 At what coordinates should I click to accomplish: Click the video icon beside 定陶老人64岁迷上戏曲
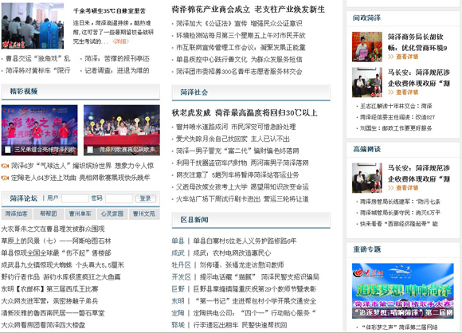[x=5, y=178]
